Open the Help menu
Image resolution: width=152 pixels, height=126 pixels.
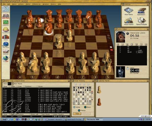[x=60, y=4]
